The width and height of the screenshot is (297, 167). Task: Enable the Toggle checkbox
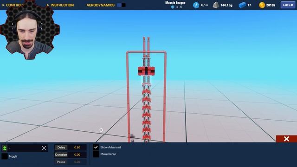coord(5,156)
